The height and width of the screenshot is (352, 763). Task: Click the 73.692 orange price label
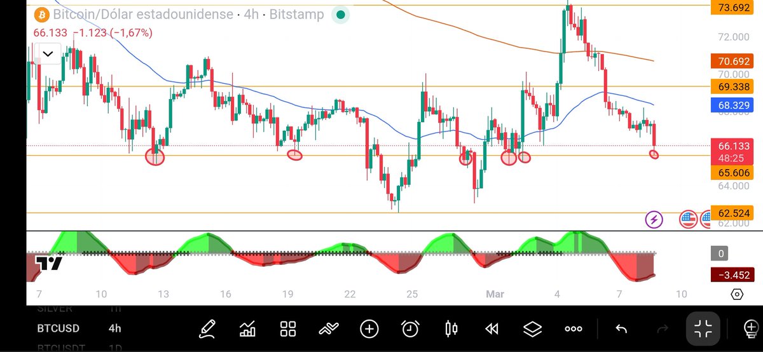tap(732, 8)
